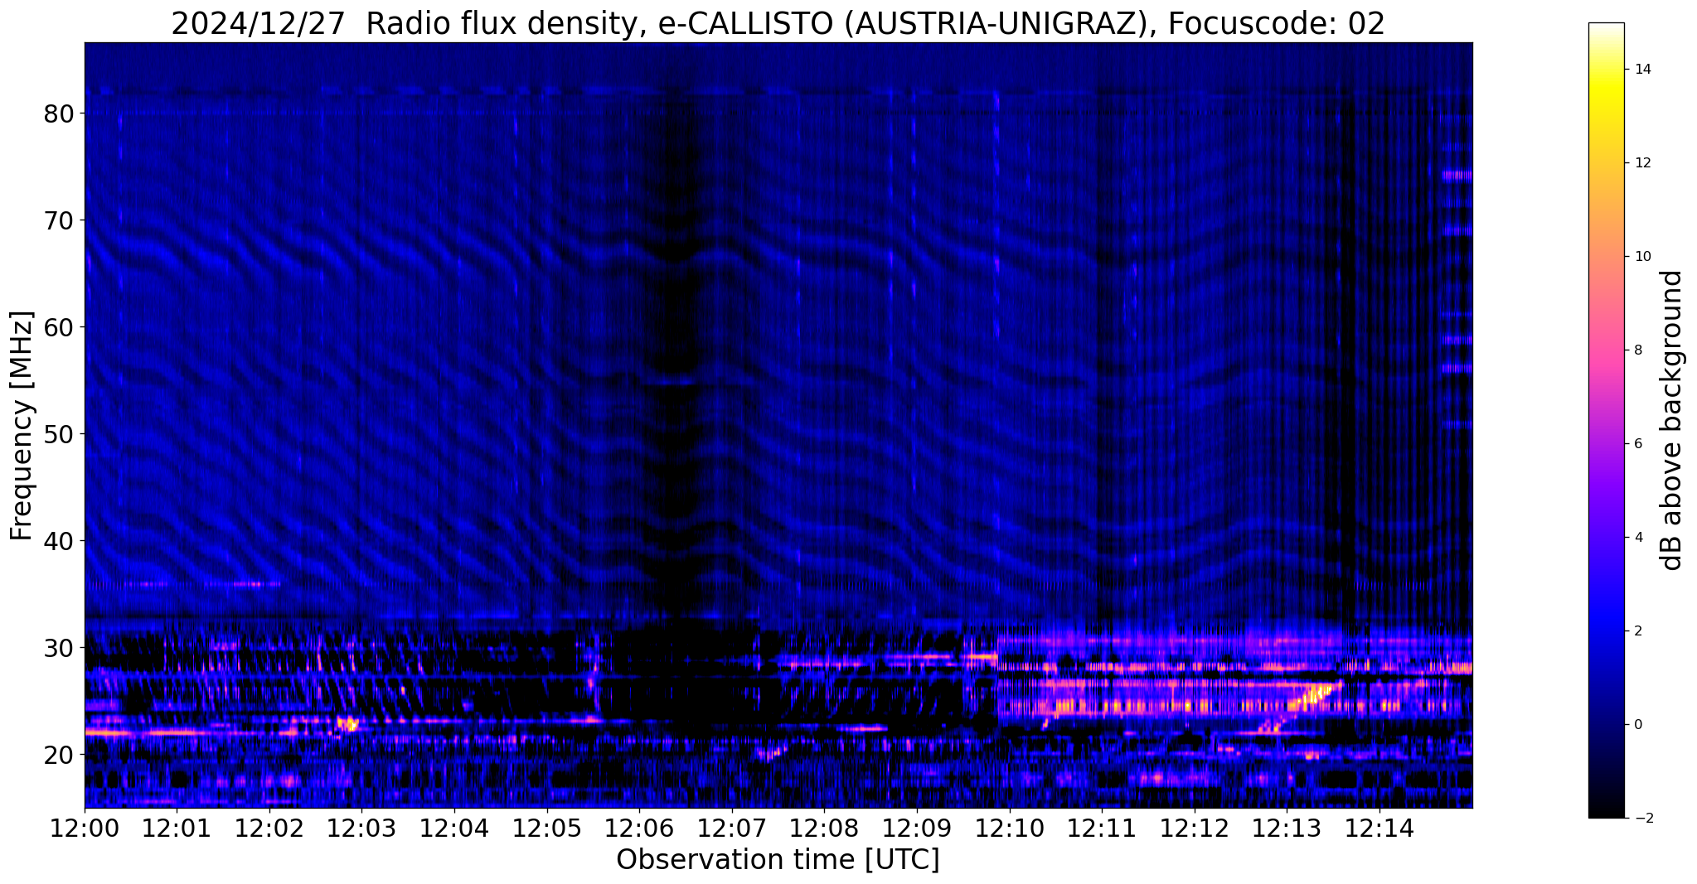Click the 12:03 time tick label
The height and width of the screenshot is (884, 1697).
coord(361,828)
